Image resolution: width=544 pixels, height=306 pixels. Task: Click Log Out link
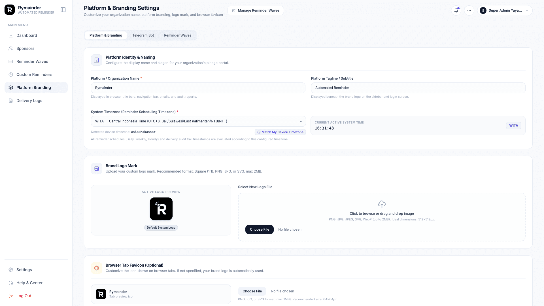point(36,296)
